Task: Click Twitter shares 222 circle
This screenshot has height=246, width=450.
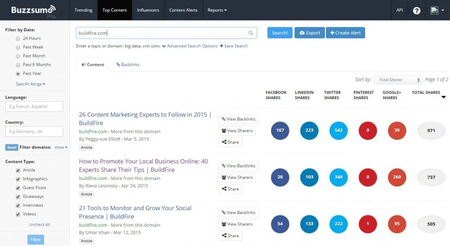Action: click(339, 224)
